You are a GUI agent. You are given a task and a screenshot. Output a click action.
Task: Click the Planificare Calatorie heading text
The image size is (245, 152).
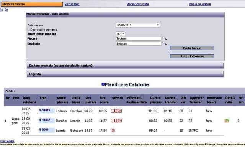click(x=127, y=84)
